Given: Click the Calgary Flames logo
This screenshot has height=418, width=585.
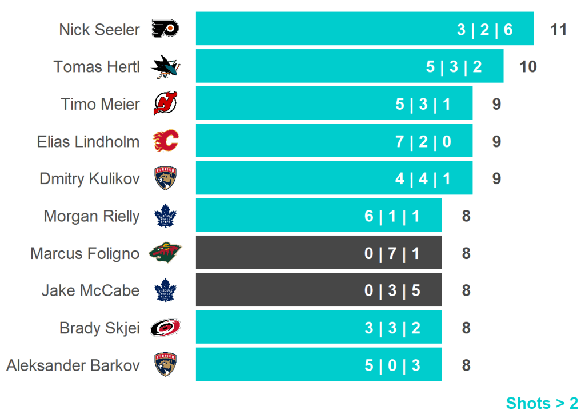Looking at the screenshot, I should [x=165, y=141].
